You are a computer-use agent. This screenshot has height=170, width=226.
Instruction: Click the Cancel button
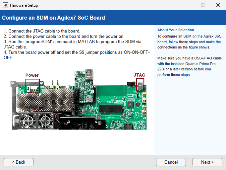tap(171, 162)
